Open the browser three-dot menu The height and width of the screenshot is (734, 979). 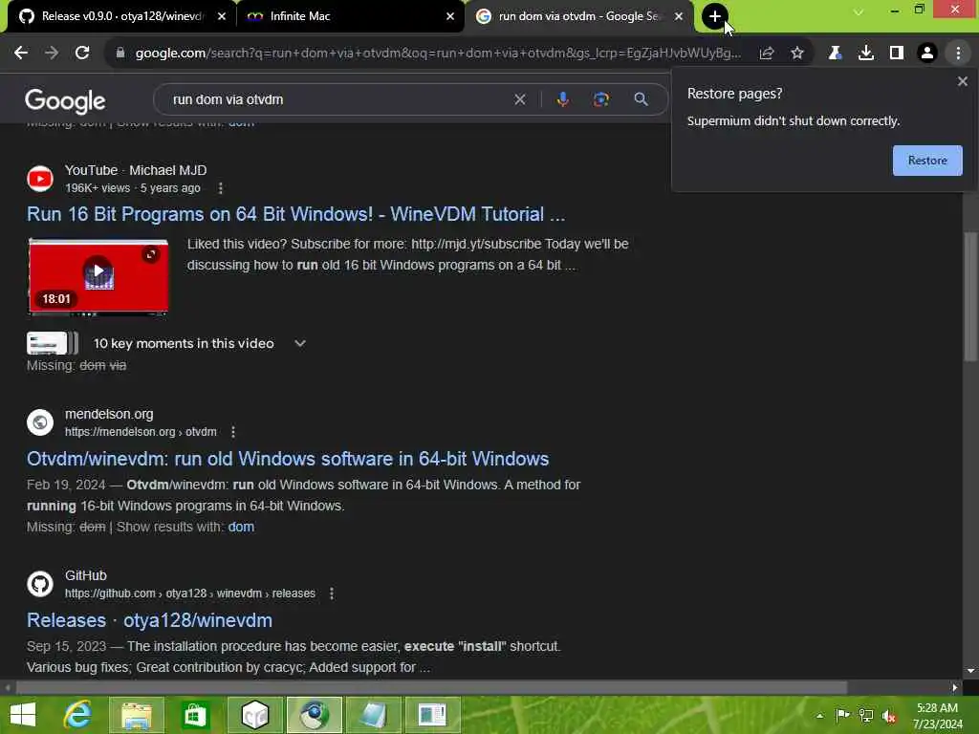[958, 54]
